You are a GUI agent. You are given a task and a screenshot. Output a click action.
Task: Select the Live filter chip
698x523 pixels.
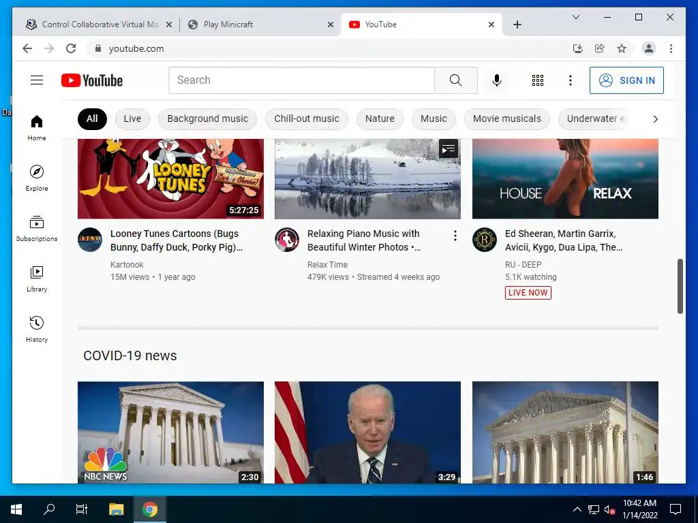[132, 118]
